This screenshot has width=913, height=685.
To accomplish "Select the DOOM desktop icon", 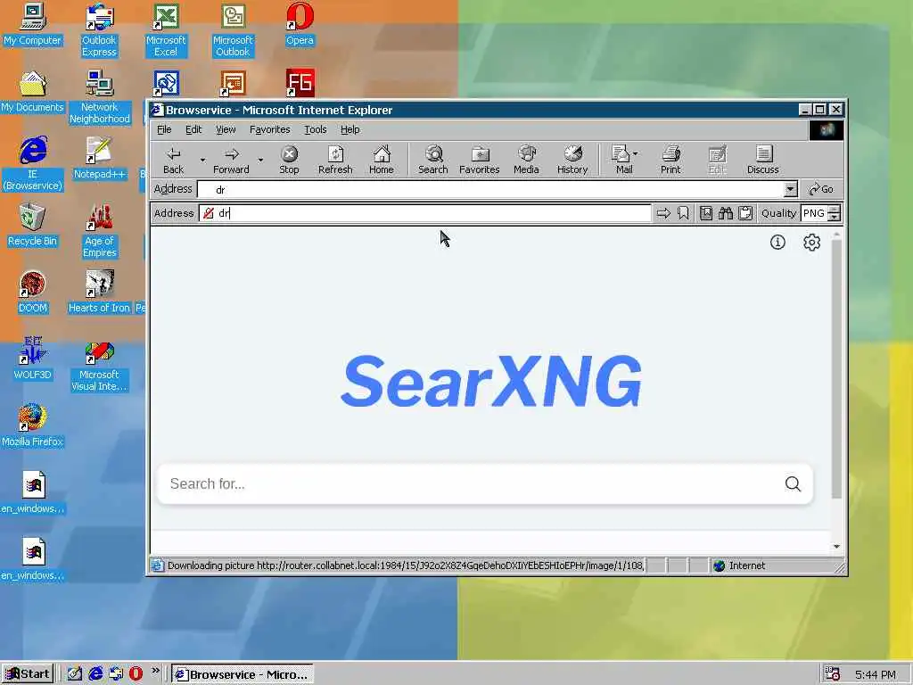I will click(33, 292).
